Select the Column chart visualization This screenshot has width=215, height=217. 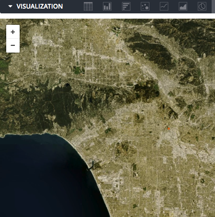click(107, 6)
